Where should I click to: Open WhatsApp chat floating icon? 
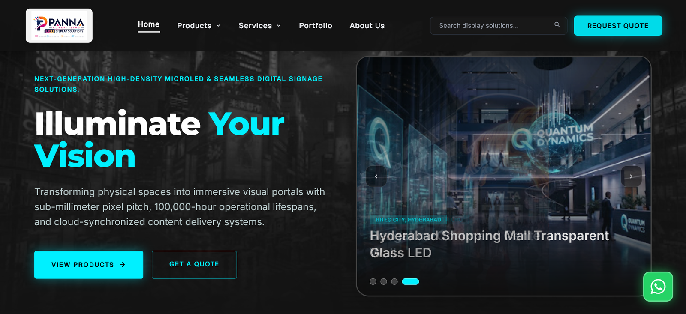pyautogui.click(x=658, y=287)
